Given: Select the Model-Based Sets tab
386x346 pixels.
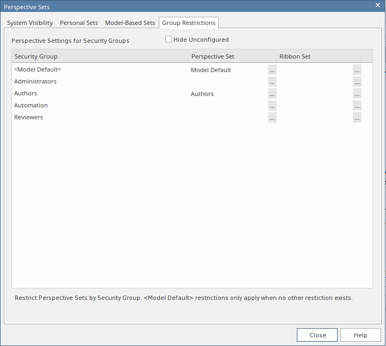Looking at the screenshot, I should click(130, 23).
